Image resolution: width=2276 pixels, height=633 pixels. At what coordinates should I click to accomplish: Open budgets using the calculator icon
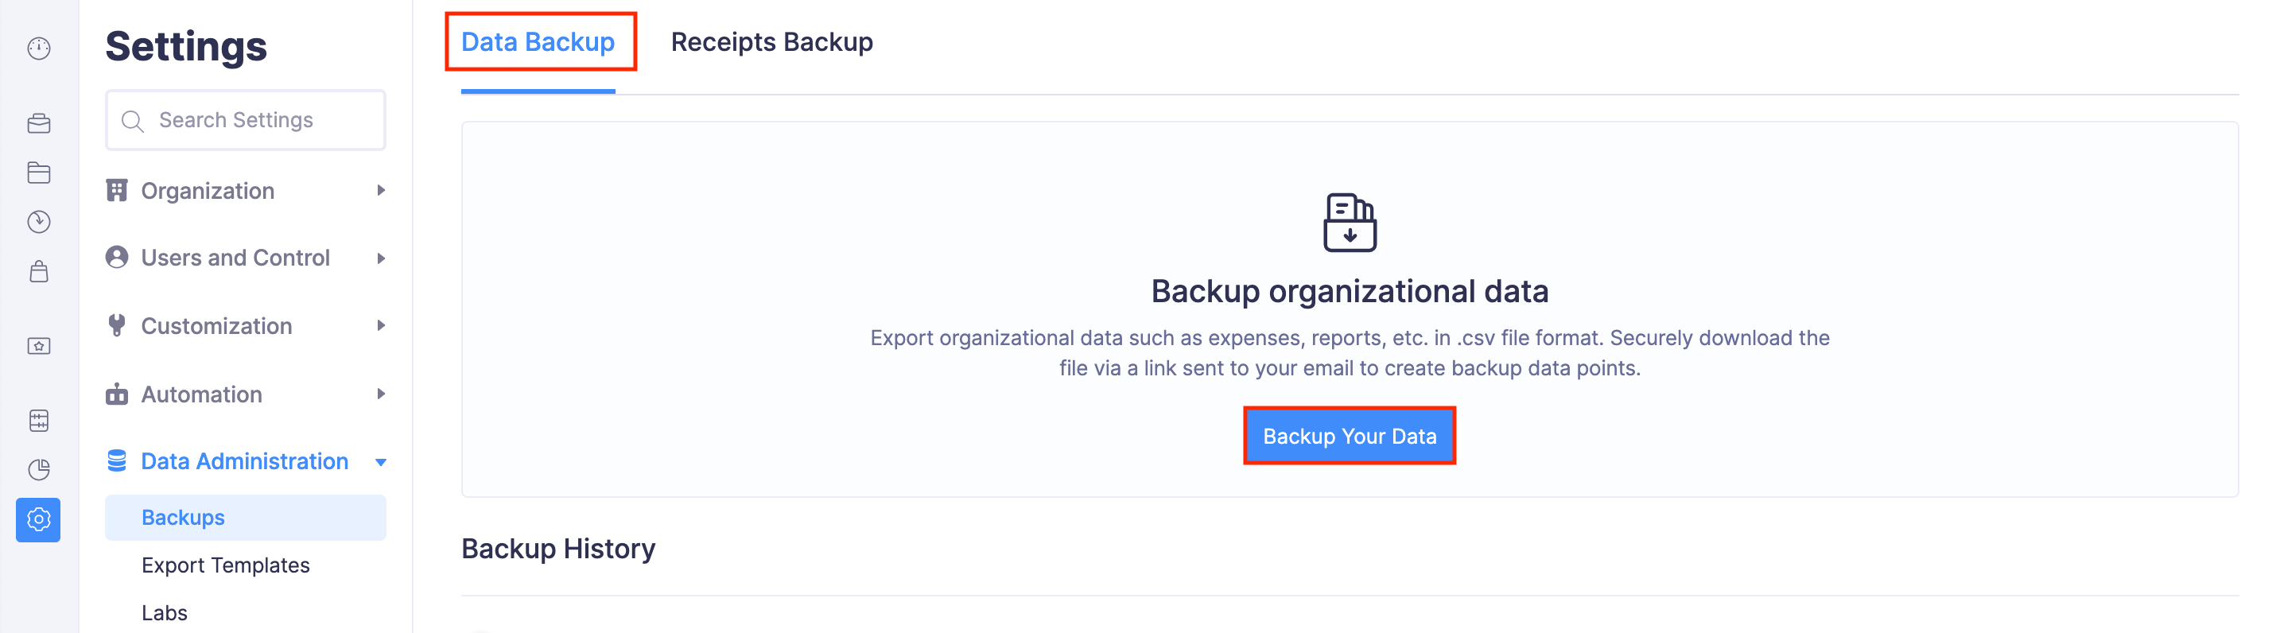tap(38, 420)
